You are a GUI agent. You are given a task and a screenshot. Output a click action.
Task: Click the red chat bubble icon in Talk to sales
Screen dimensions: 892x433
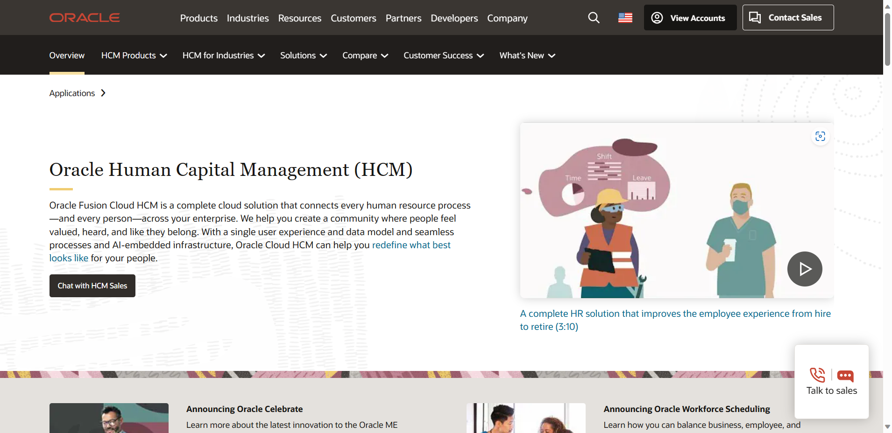pos(845,376)
